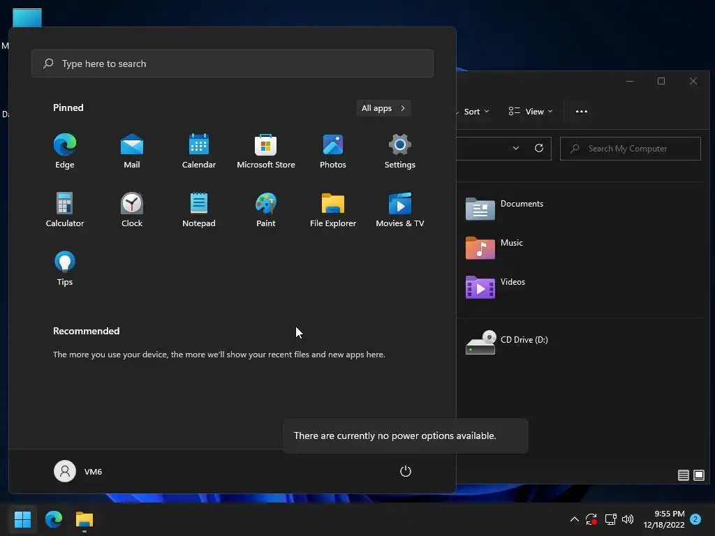Show hidden tray icons chevron

pyautogui.click(x=575, y=519)
